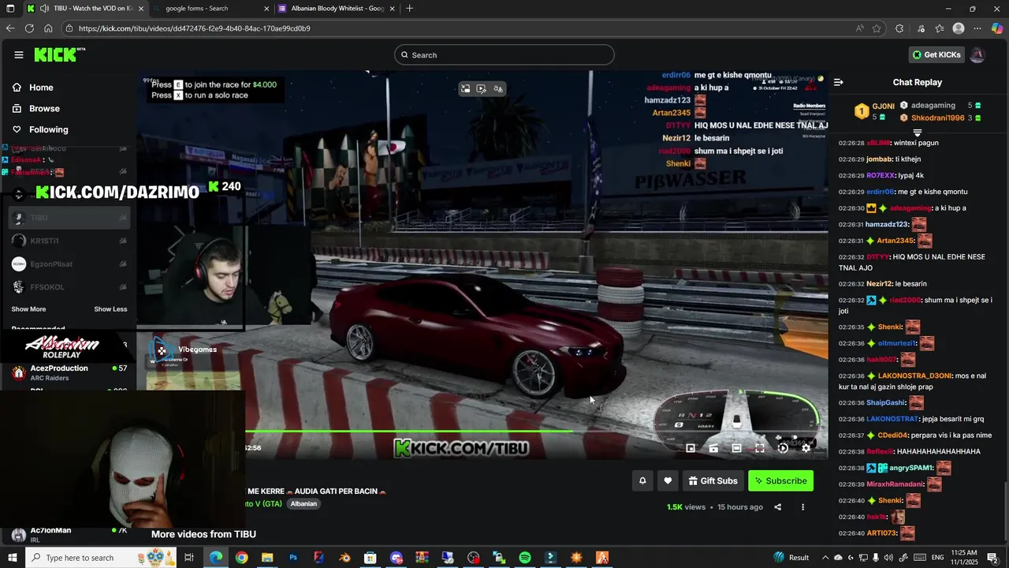Click the LAKONOSTRA_D3ONI username in chat
Image resolution: width=1009 pixels, height=568 pixels.
point(915,376)
